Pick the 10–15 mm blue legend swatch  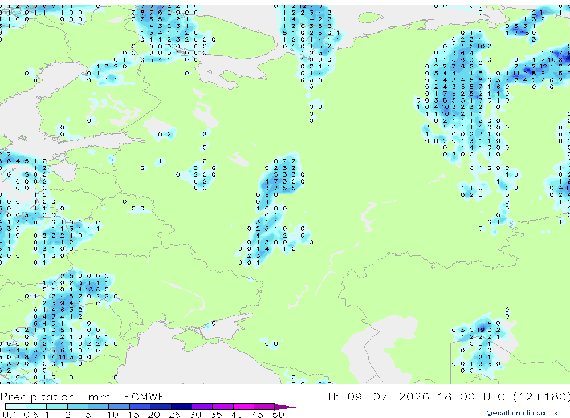pyautogui.click(x=119, y=407)
